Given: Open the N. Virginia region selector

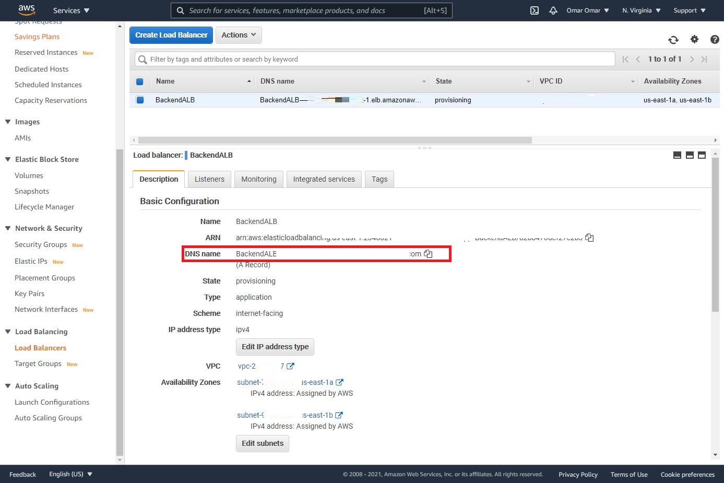Looking at the screenshot, I should click(642, 10).
